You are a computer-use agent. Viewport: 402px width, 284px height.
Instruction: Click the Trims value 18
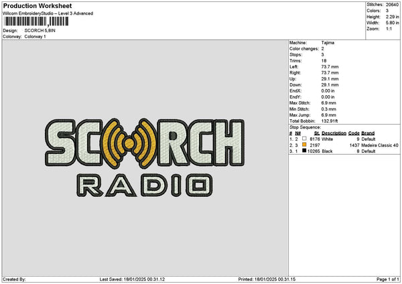pyautogui.click(x=324, y=61)
